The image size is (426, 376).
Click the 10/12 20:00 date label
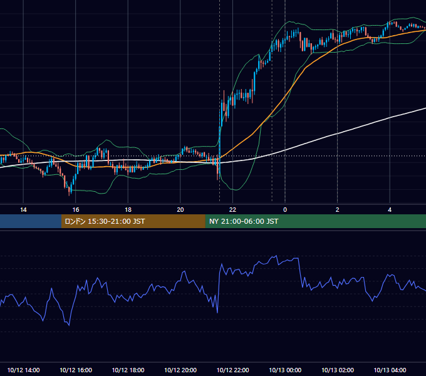click(x=180, y=370)
